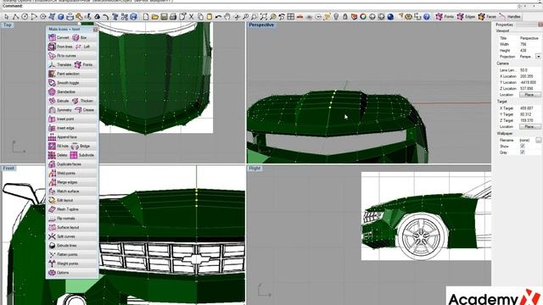Select the Bridge tool
543x305 pixels.
81,146
